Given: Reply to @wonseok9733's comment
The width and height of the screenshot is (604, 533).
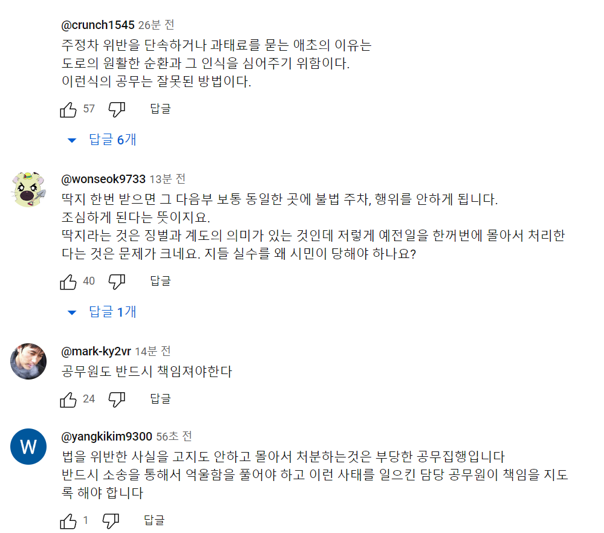Looking at the screenshot, I should [x=160, y=281].
